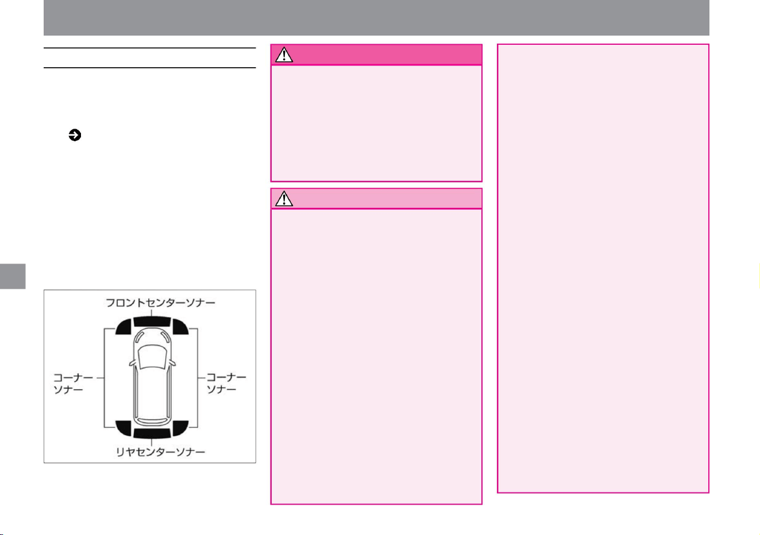
Task: Click the front center sonar detection zone
Action: tap(152, 321)
